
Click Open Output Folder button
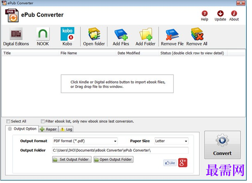pos(113,159)
